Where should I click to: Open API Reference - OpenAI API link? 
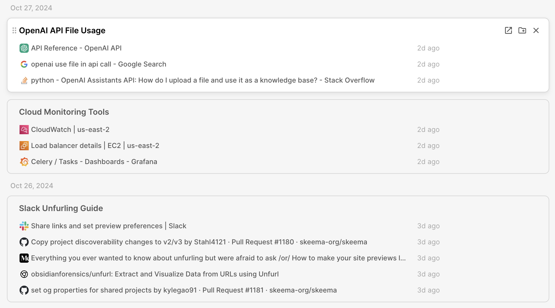tap(76, 48)
